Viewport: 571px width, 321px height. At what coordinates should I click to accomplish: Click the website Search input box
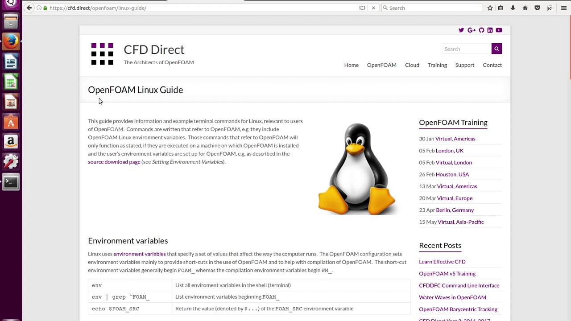pyautogui.click(x=466, y=49)
